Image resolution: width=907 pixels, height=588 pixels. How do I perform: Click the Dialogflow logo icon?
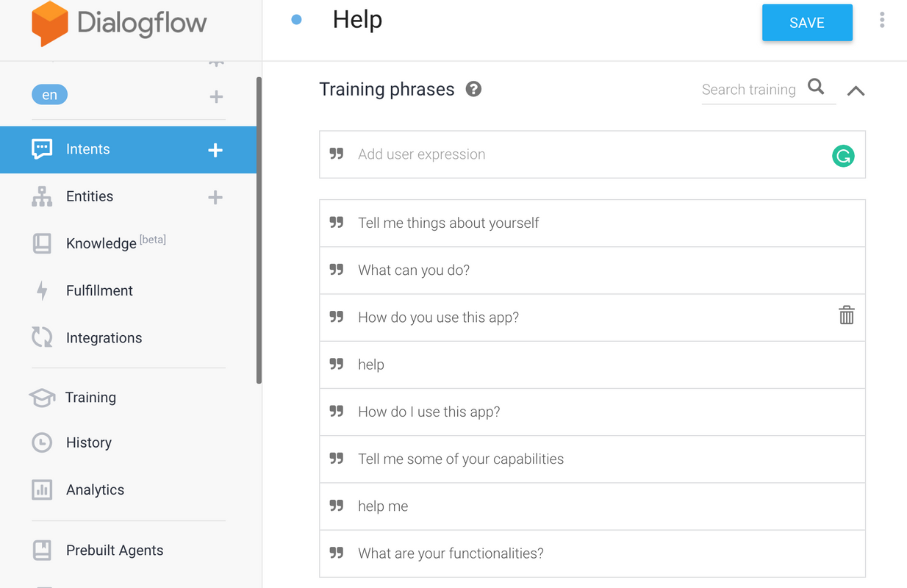(50, 24)
